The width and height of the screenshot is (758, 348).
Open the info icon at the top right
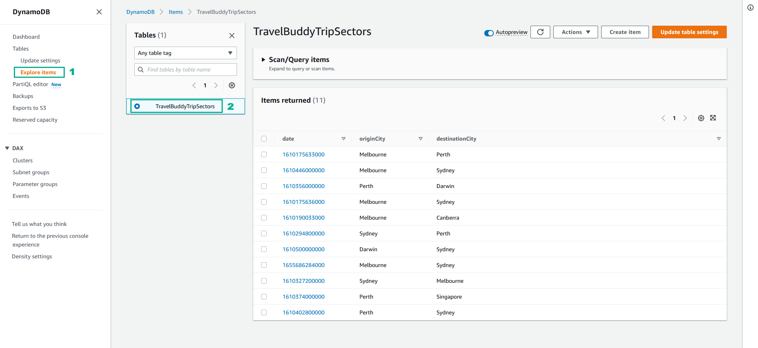[750, 8]
